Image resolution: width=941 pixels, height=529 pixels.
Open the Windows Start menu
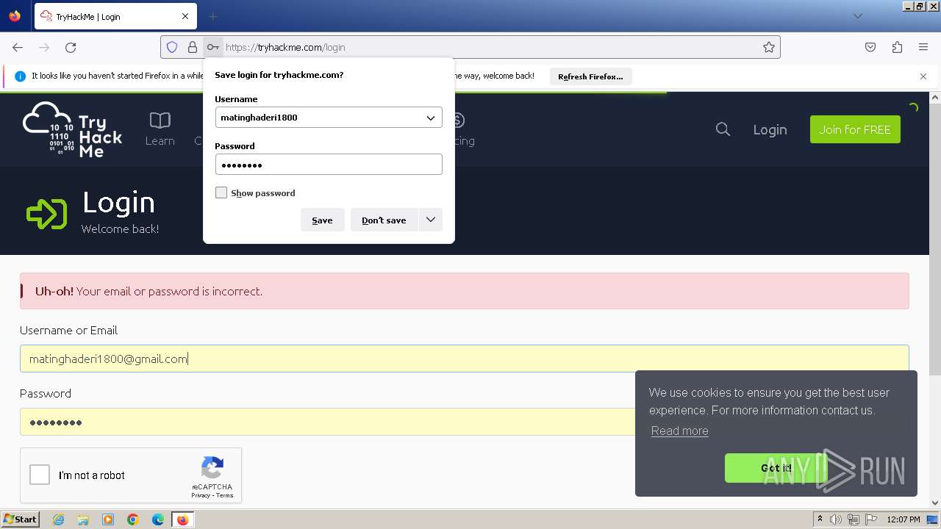point(20,519)
